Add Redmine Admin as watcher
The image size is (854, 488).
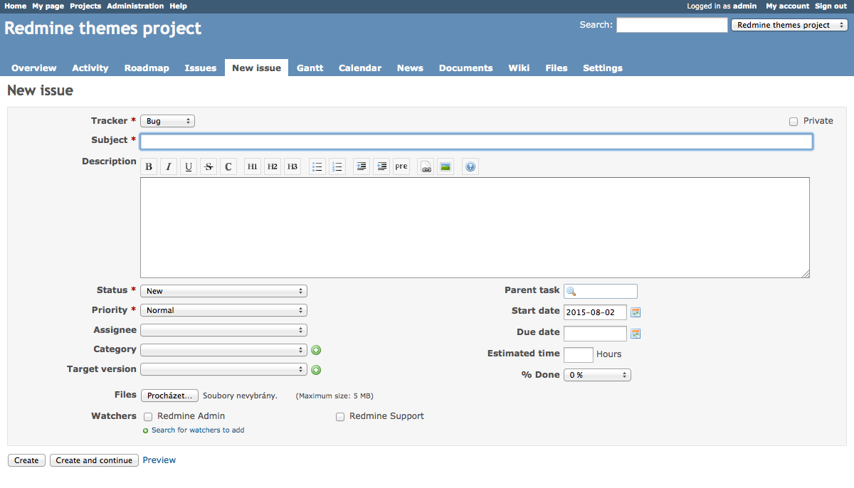148,417
